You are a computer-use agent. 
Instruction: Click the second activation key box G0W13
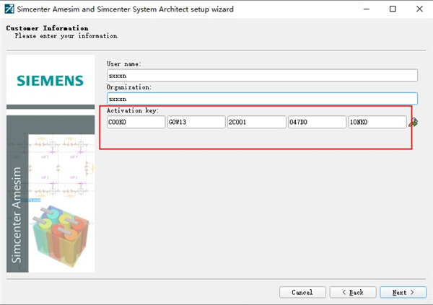click(x=196, y=123)
